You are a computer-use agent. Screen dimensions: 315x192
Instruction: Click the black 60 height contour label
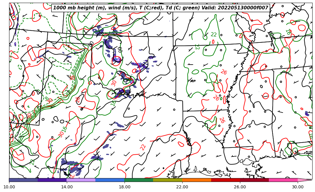click(x=120, y=49)
